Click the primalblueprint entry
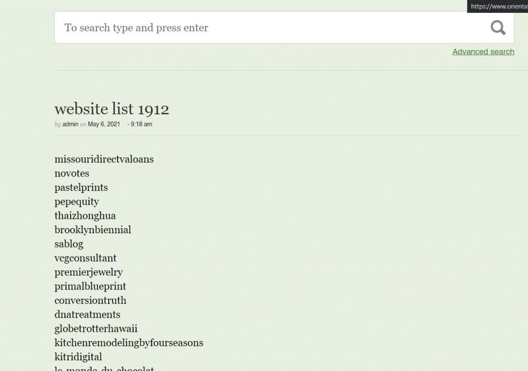528x371 pixels. [x=90, y=286]
